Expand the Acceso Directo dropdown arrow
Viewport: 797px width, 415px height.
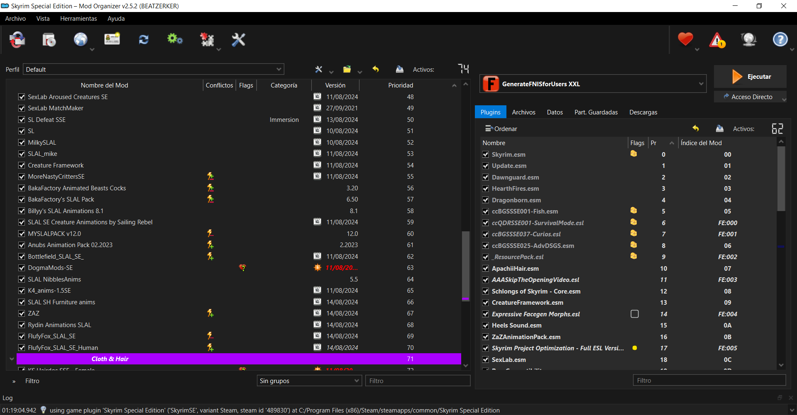[784, 99]
